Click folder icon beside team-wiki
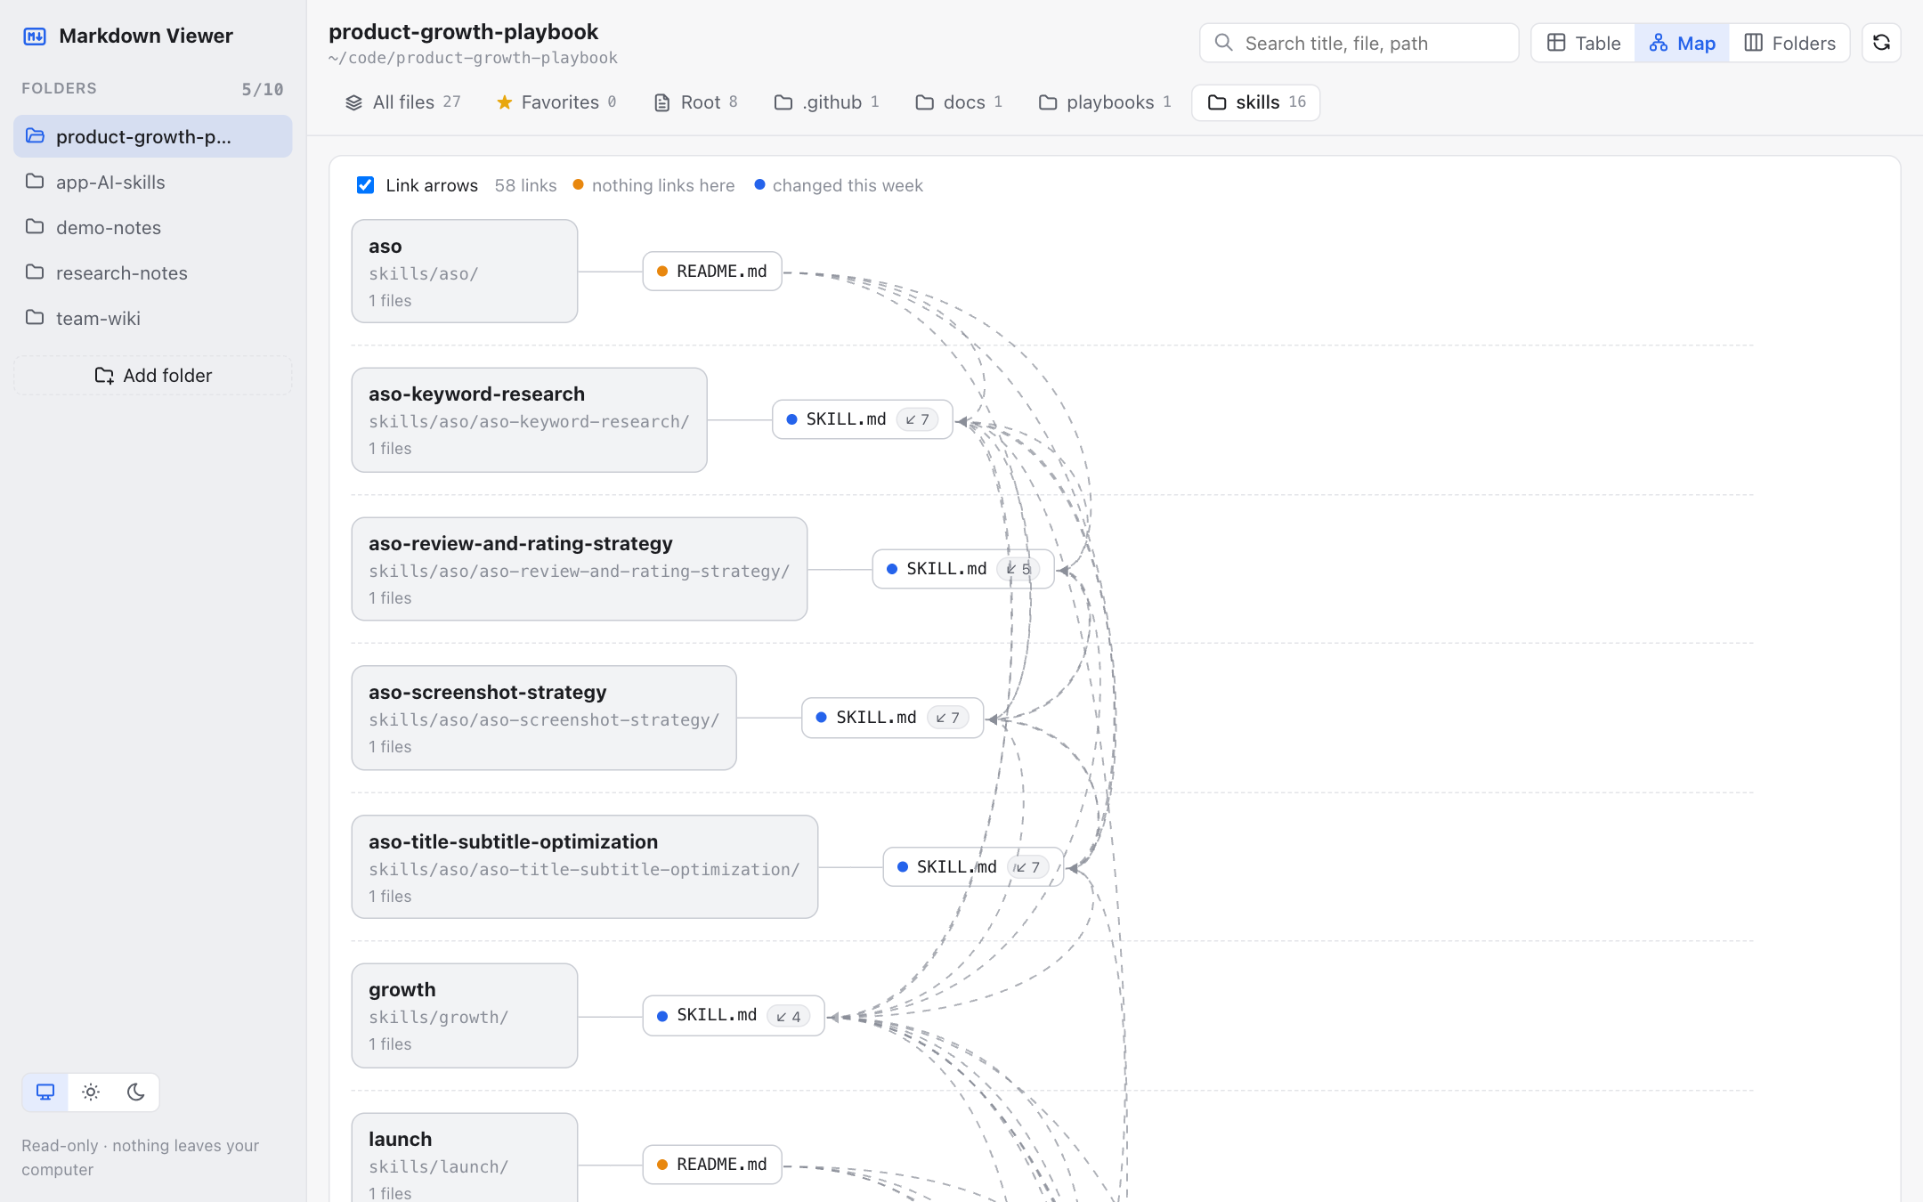 click(x=35, y=318)
